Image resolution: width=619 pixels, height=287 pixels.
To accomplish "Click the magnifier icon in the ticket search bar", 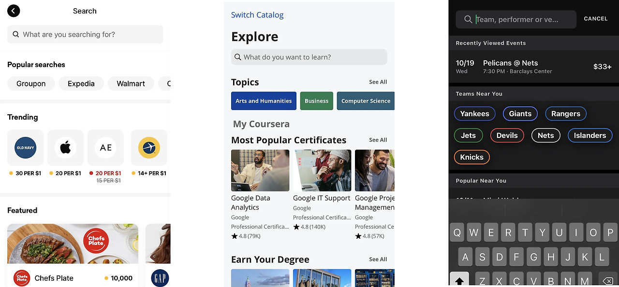I will click(x=468, y=19).
